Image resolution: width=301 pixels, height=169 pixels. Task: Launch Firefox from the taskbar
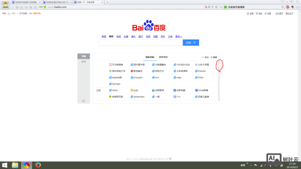pos(38,165)
